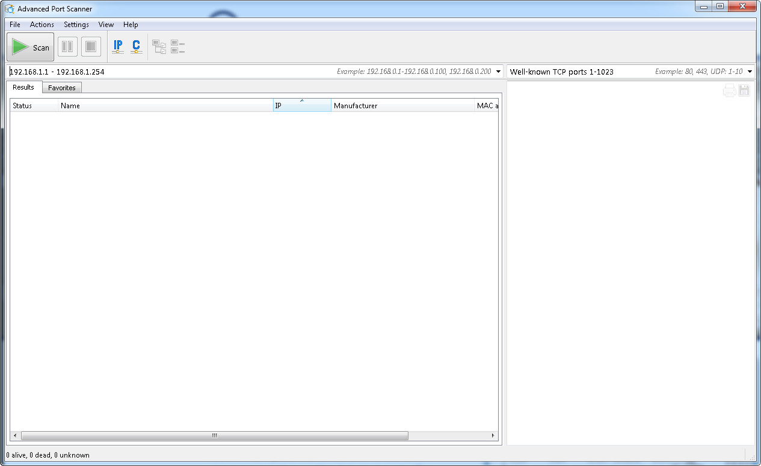The height and width of the screenshot is (466, 761).
Task: Sort by the MAC address column header
Action: (487, 105)
